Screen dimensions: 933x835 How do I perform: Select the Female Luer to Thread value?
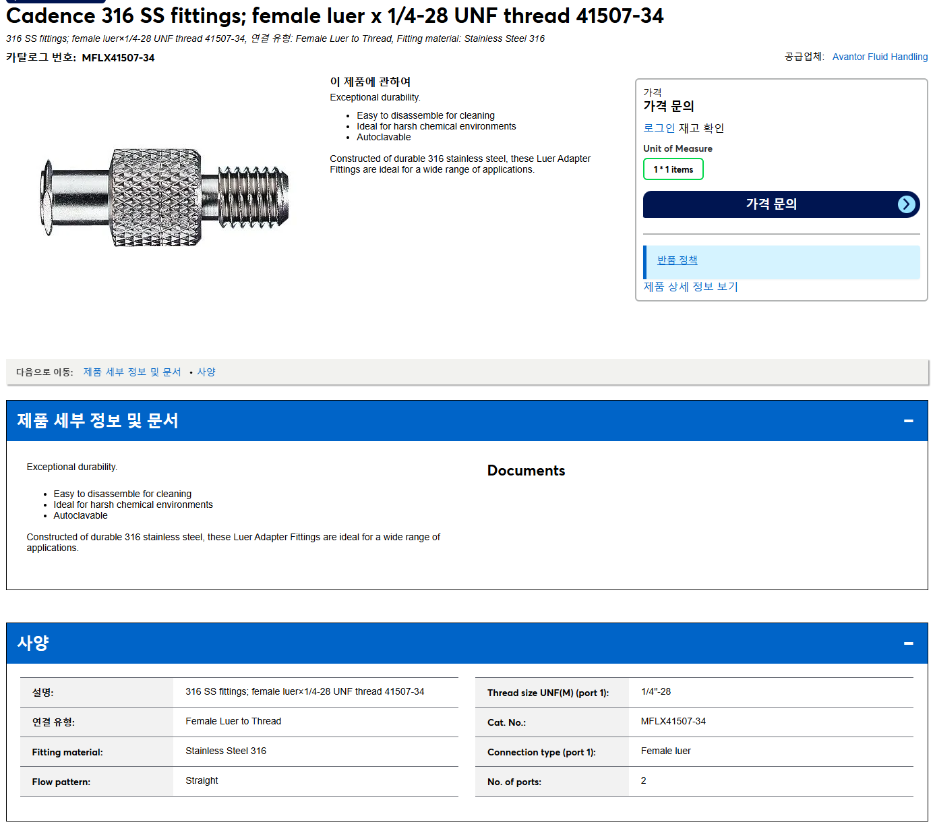pyautogui.click(x=233, y=721)
